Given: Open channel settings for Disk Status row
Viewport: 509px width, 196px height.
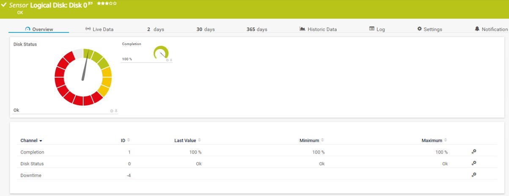Looking at the screenshot, I should (474, 163).
